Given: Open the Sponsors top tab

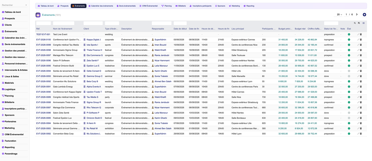Looking at the screenshot, I should [x=220, y=6].
